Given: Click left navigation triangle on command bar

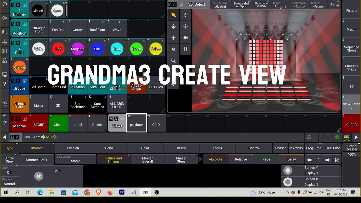Looking at the screenshot, I should 5,137.
